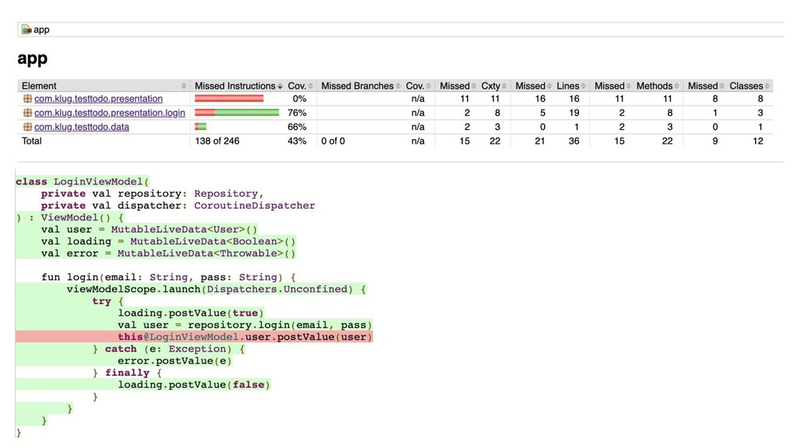Viewport: 797px width, 448px height.
Task: Sort the table by Lines column header
Action: [567, 86]
